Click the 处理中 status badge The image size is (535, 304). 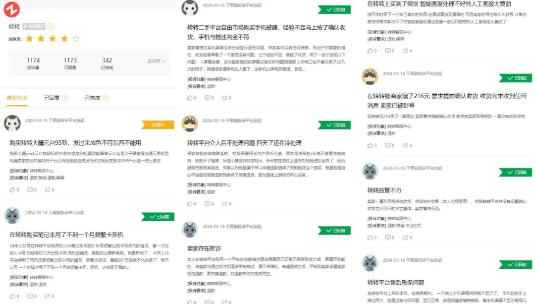click(158, 125)
